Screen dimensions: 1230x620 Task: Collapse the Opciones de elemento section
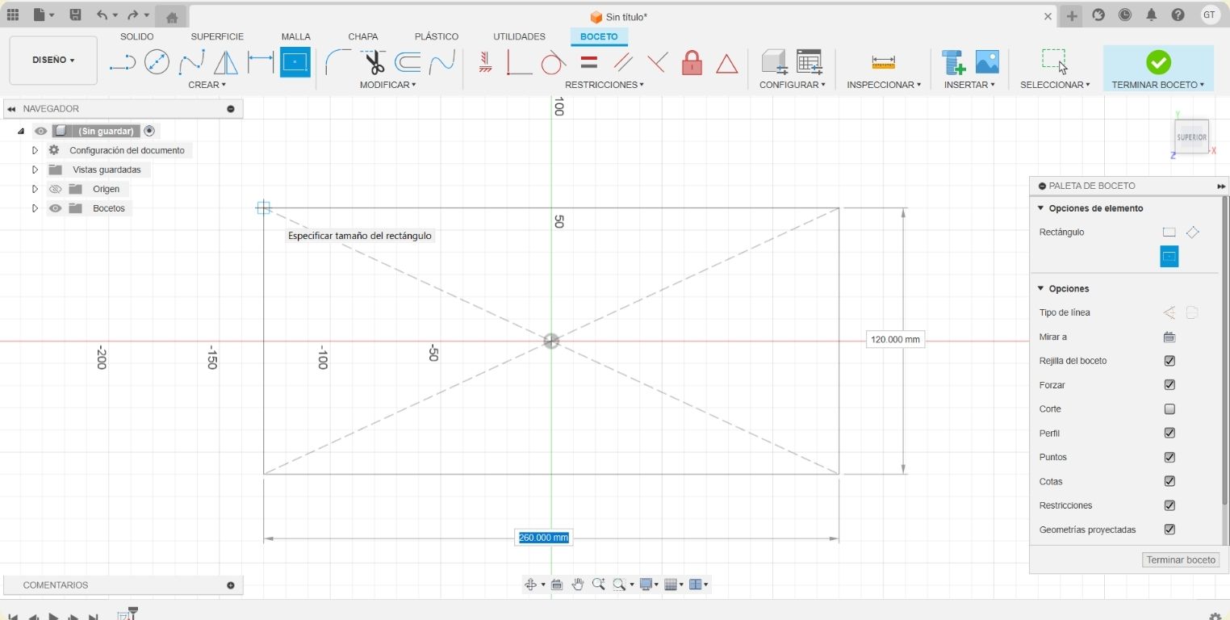[x=1041, y=208]
